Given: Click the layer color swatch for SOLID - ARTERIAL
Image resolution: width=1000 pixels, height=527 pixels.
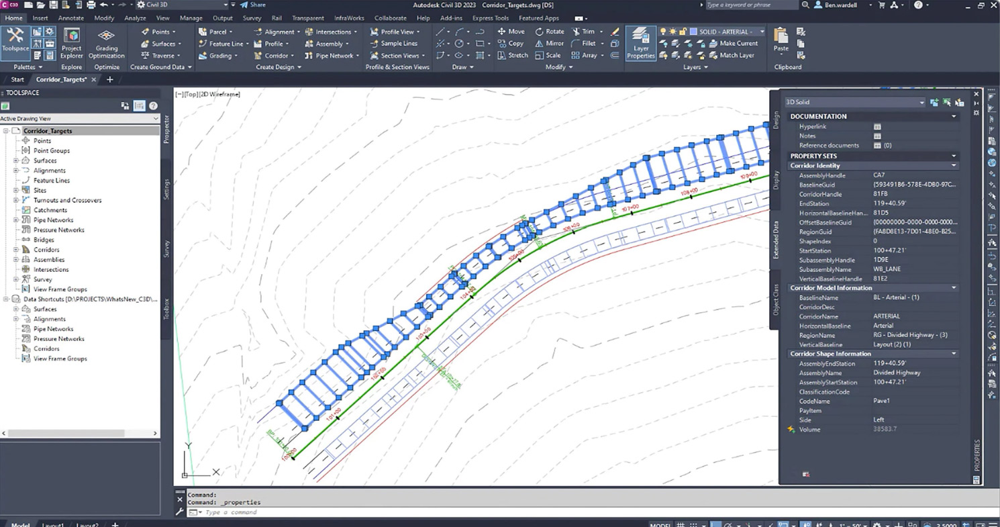Looking at the screenshot, I should 693,32.
